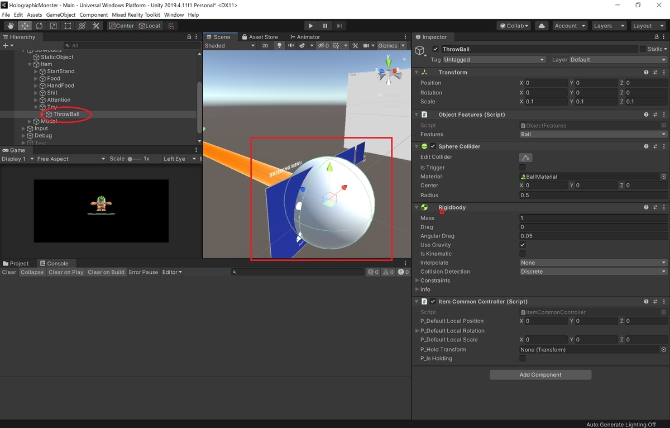This screenshot has height=428, width=670.
Task: Toggle Local handle rotation button
Action: (149, 26)
